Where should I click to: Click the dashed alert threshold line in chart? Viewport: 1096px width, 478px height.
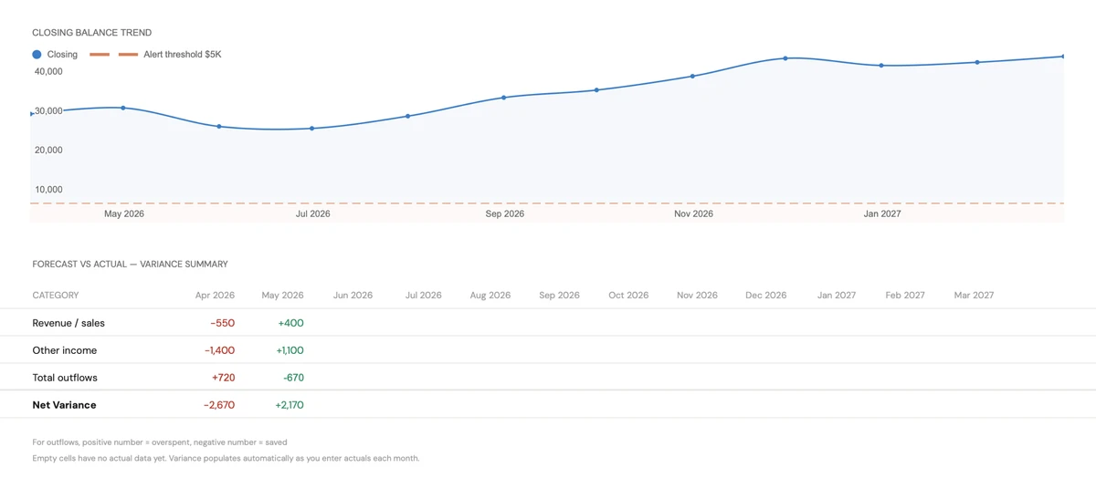click(x=548, y=203)
